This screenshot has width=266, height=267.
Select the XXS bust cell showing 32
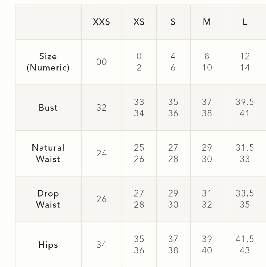tap(101, 108)
